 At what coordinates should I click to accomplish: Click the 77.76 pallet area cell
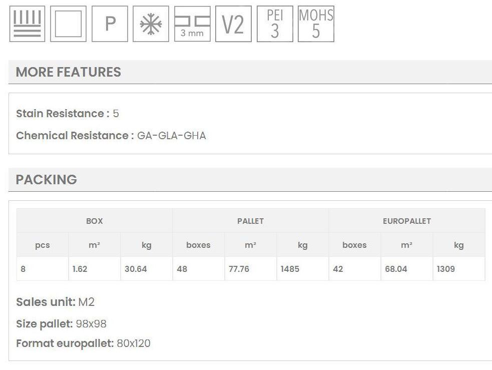coord(239,269)
